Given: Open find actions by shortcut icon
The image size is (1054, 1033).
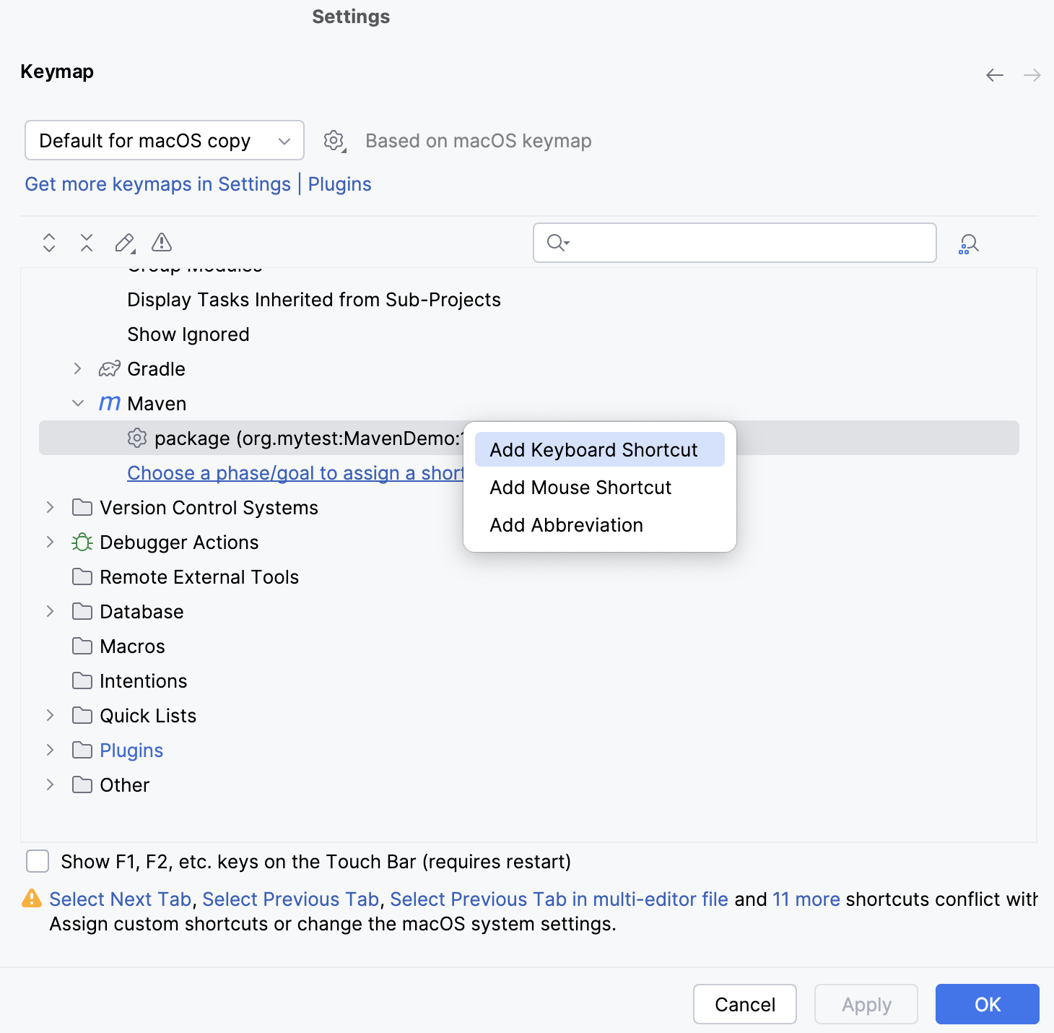Looking at the screenshot, I should tap(968, 243).
